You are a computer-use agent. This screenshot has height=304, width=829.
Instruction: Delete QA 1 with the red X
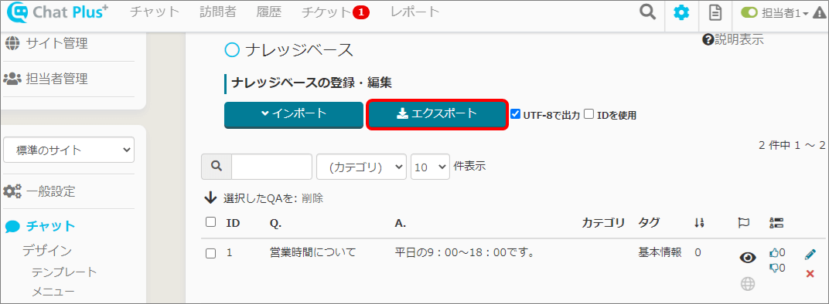tap(810, 273)
